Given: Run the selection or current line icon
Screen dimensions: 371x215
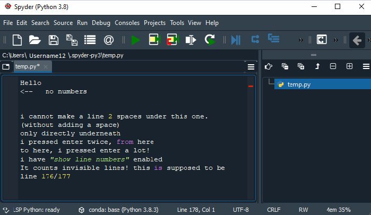Looking at the screenshot, I should pos(191,40).
